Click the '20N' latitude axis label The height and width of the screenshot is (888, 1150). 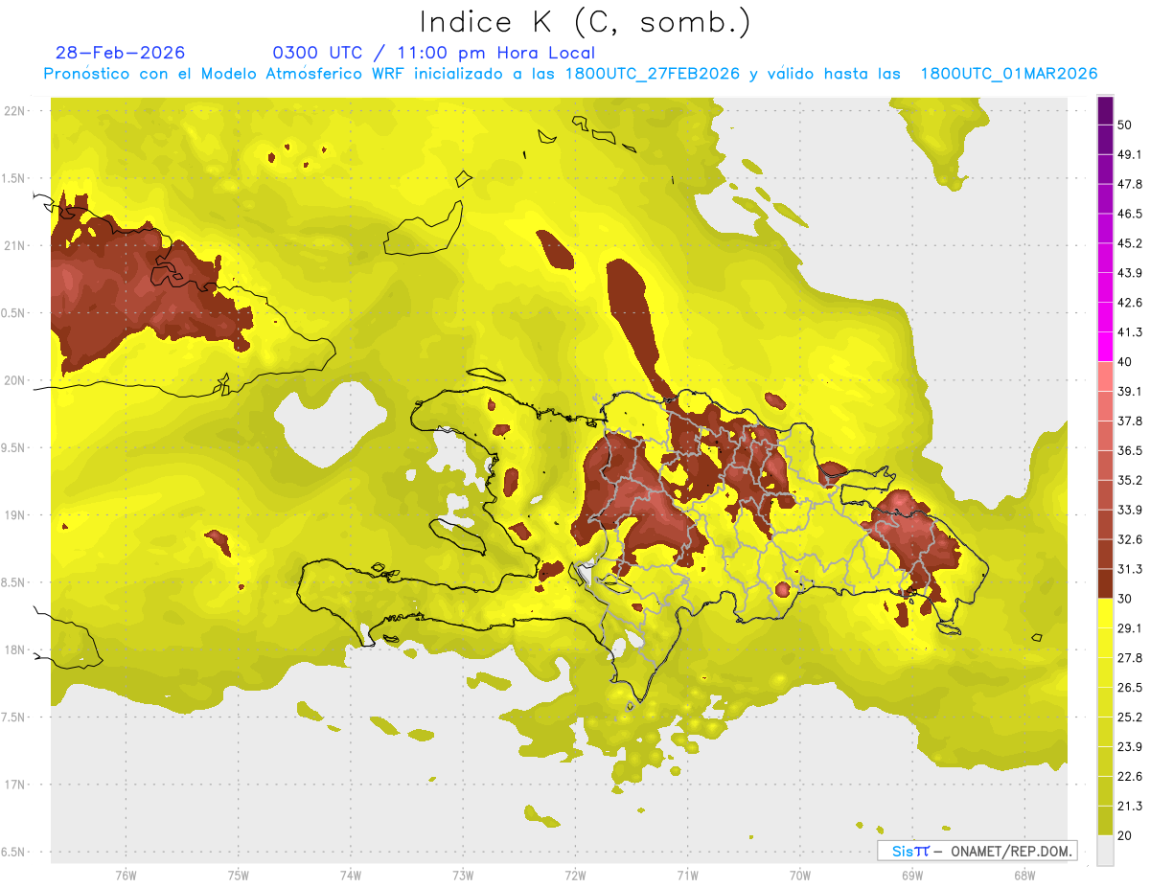pyautogui.click(x=14, y=380)
